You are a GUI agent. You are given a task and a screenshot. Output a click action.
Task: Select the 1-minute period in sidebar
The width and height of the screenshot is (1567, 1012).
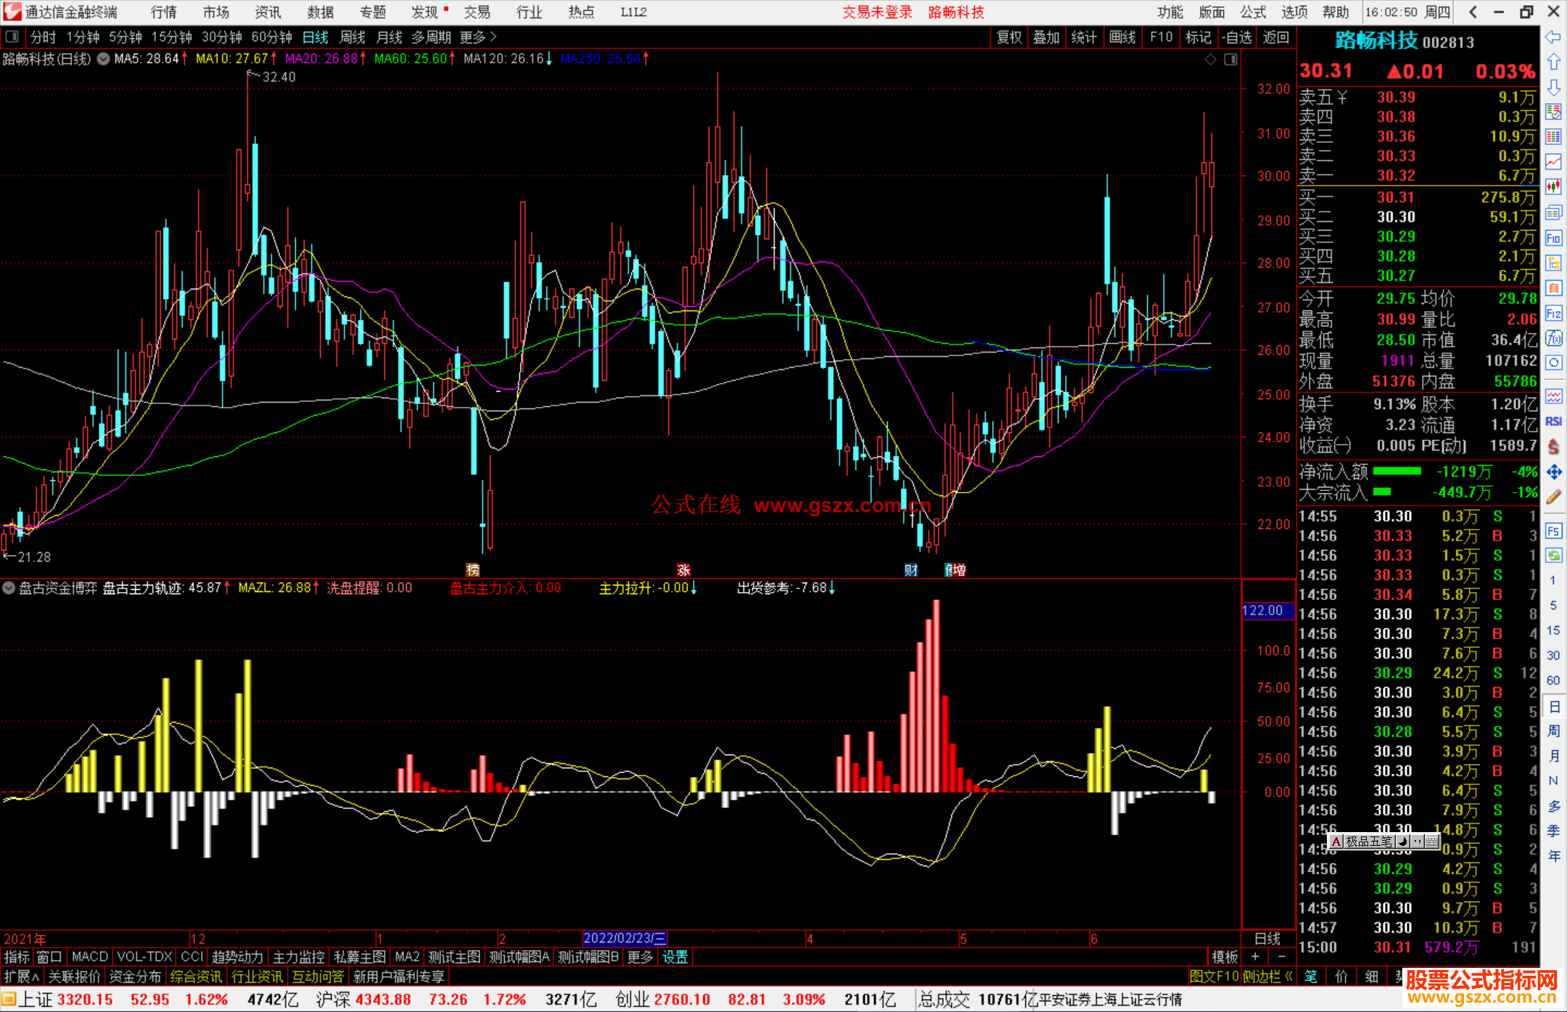(x=1552, y=580)
